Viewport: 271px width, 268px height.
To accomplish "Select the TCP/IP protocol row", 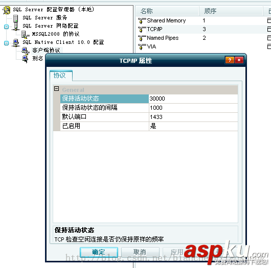I will pyautogui.click(x=154, y=29).
